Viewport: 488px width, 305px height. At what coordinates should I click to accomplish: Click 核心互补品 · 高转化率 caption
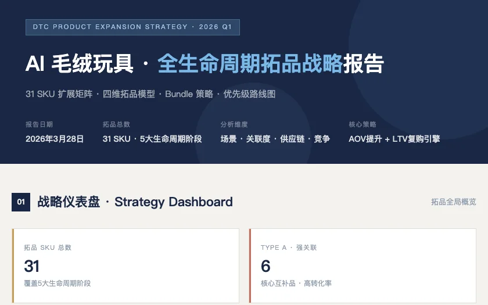point(296,284)
